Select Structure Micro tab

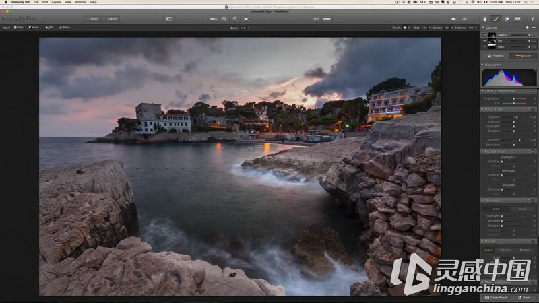coord(522,209)
